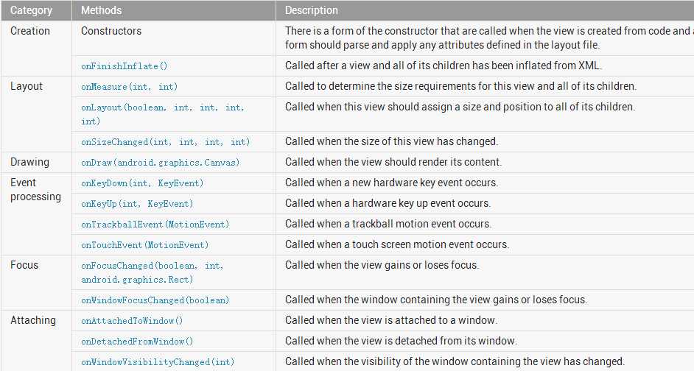Open the onFinishInflate() method link
This screenshot has height=371, width=694.
coord(125,66)
